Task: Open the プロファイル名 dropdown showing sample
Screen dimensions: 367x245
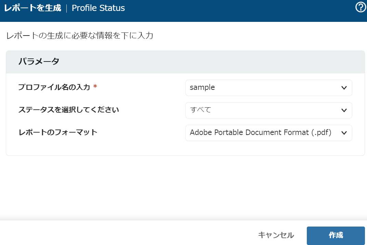Action: coord(263,88)
